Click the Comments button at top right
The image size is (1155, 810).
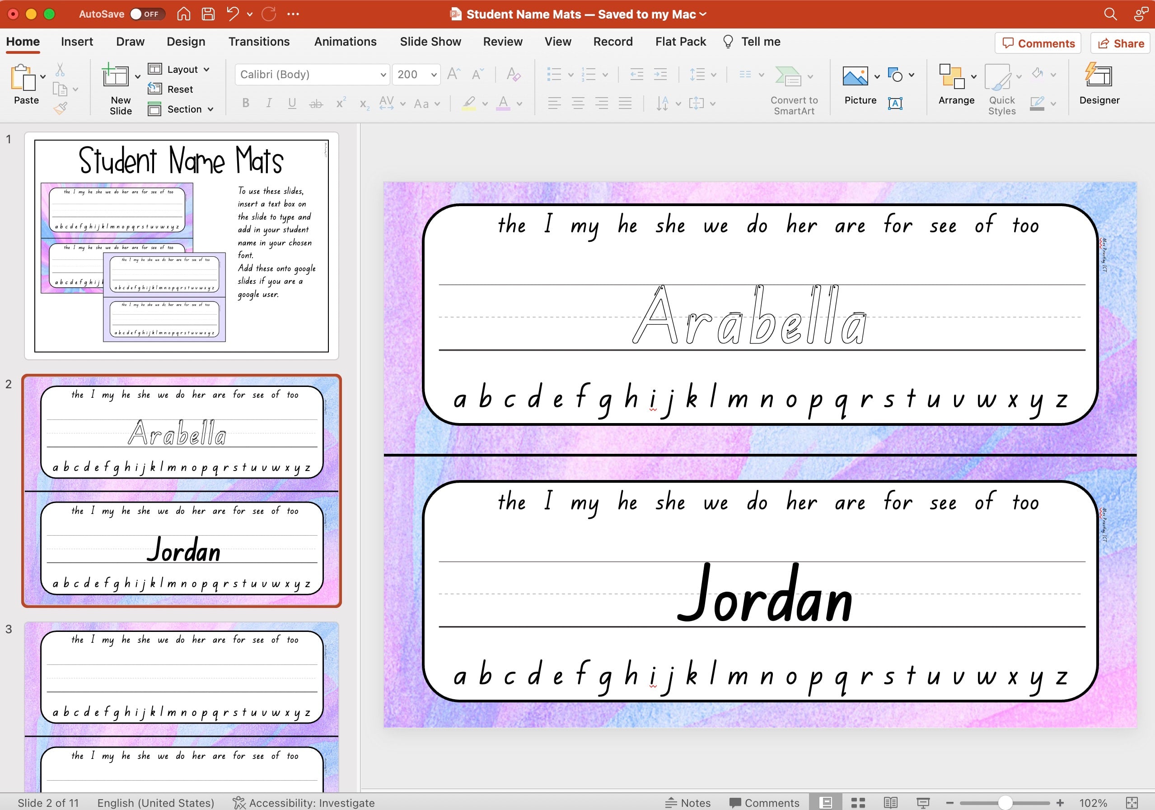(1038, 43)
